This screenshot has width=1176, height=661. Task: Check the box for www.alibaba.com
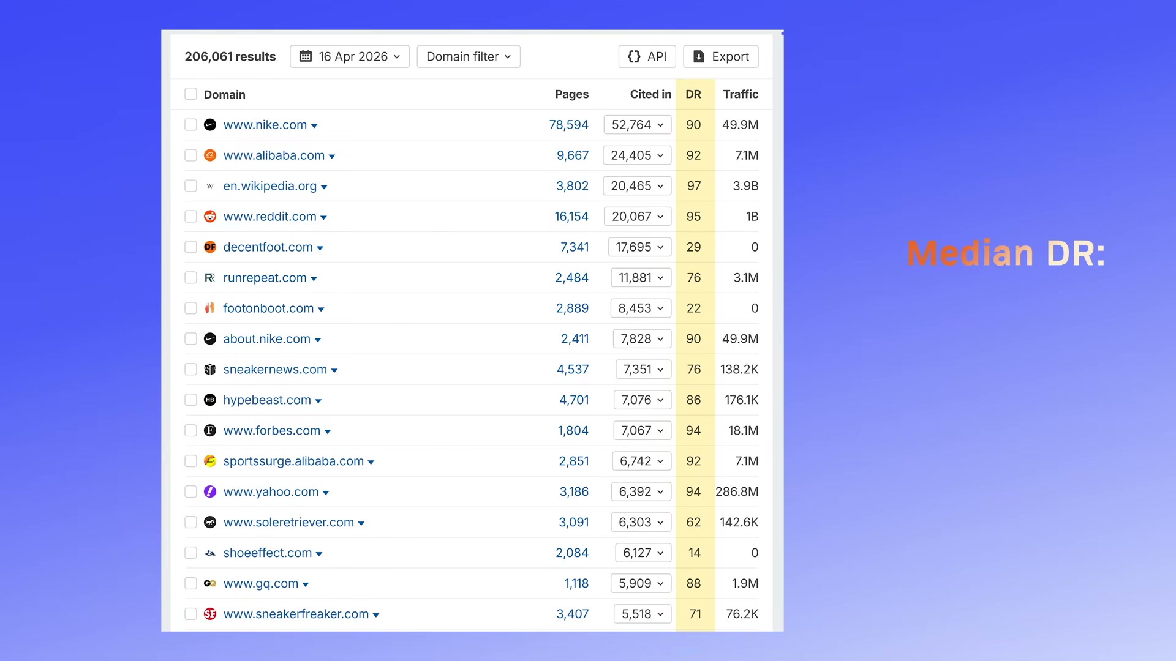pos(191,155)
